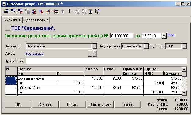This screenshot has width=191, height=115.
Task: Click the delete row icon with red X
Action: [20, 11]
